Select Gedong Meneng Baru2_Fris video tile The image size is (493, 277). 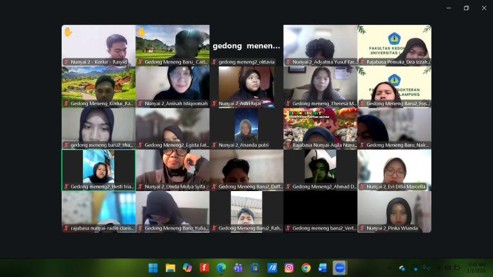pos(394,87)
